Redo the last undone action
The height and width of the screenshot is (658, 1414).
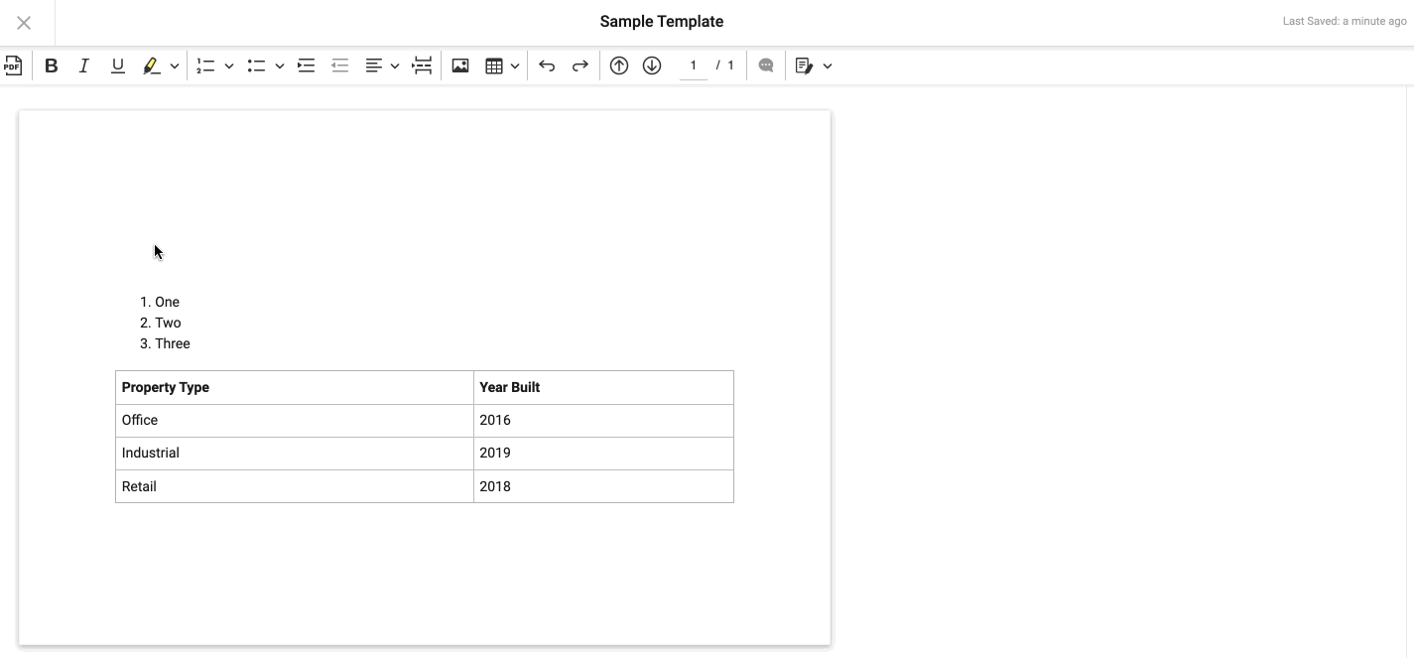(x=580, y=65)
